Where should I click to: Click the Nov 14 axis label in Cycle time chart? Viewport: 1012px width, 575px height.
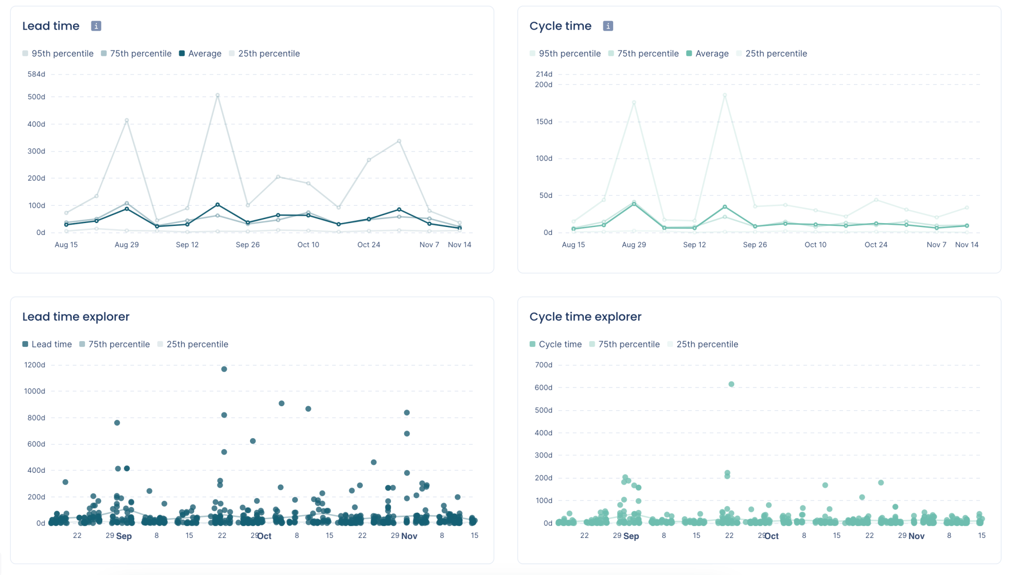(967, 244)
